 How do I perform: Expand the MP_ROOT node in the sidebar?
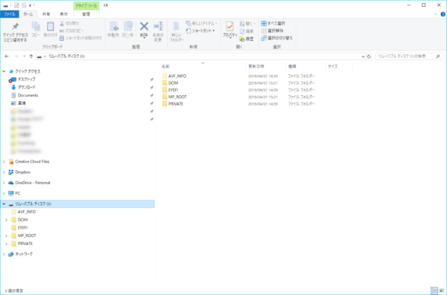7,236
